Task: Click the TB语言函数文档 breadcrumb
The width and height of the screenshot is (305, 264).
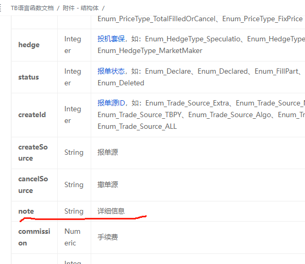Action: click(x=32, y=8)
